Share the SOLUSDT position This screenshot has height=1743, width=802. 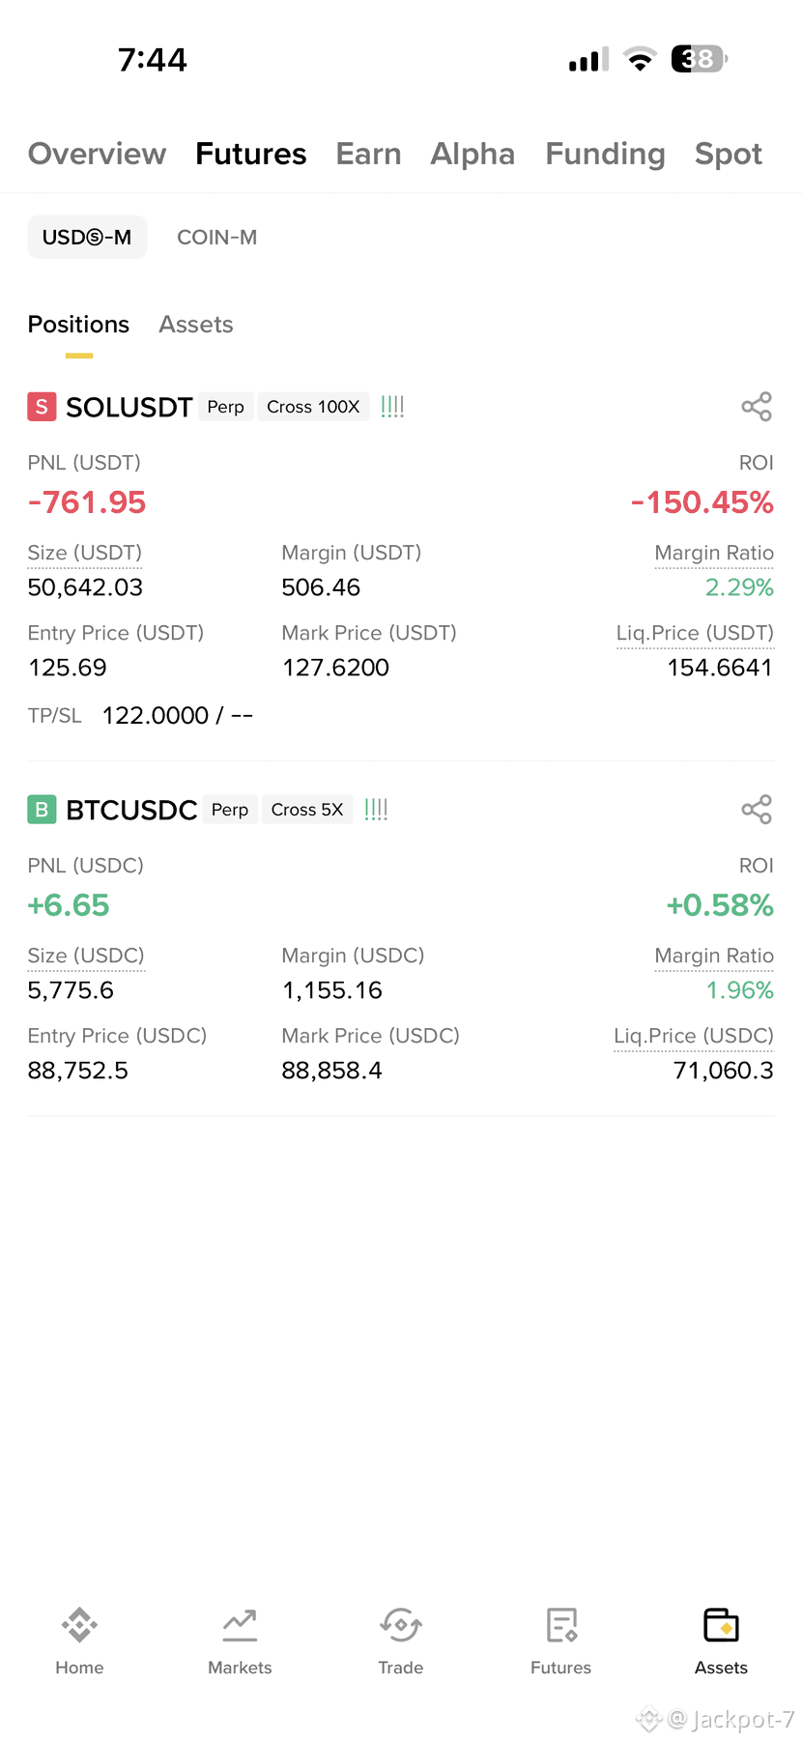757,407
